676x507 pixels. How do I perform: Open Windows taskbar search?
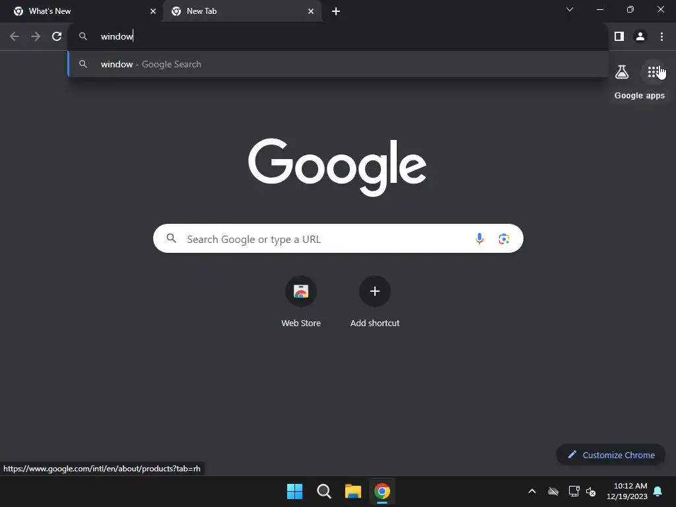pyautogui.click(x=323, y=491)
